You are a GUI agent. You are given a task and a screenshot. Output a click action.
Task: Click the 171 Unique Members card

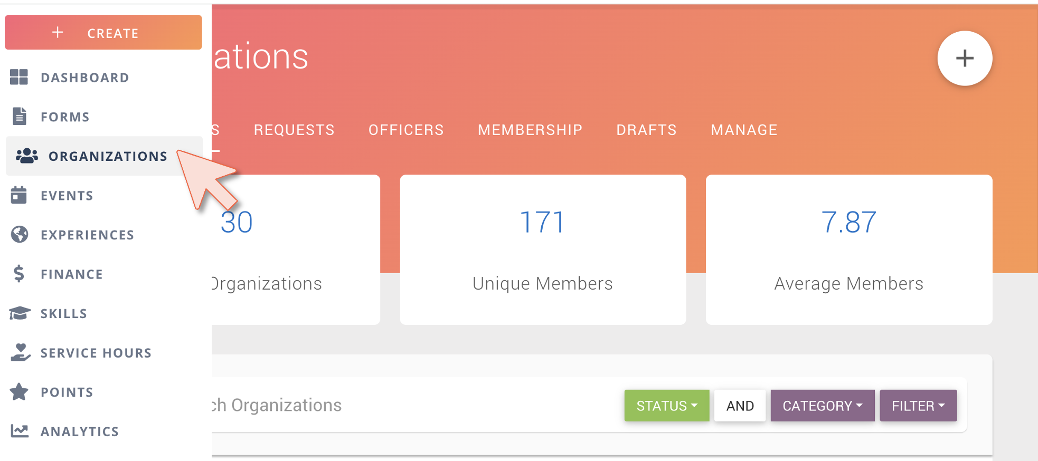click(543, 249)
